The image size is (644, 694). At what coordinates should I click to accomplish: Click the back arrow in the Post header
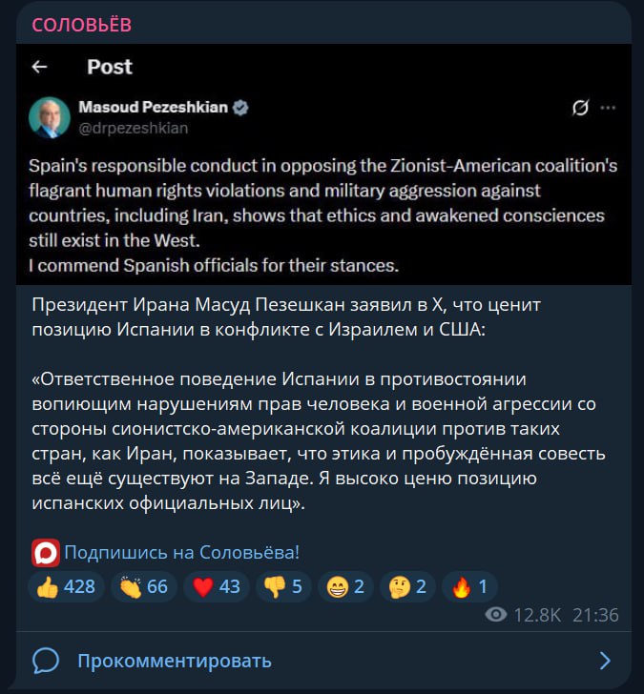pos(39,67)
